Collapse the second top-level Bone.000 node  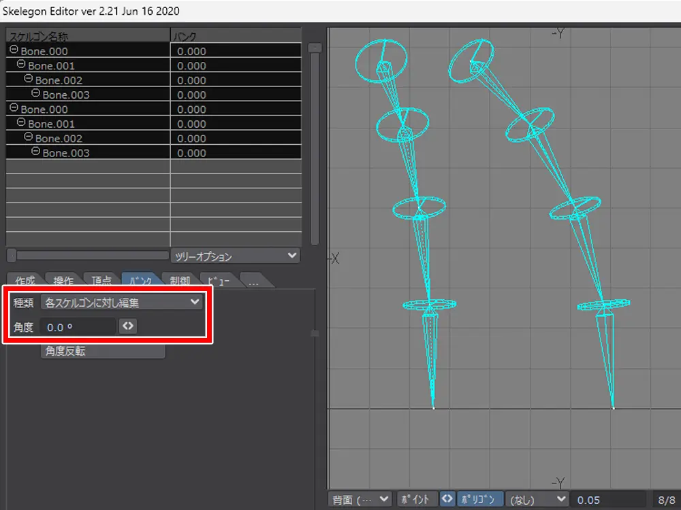[14, 109]
